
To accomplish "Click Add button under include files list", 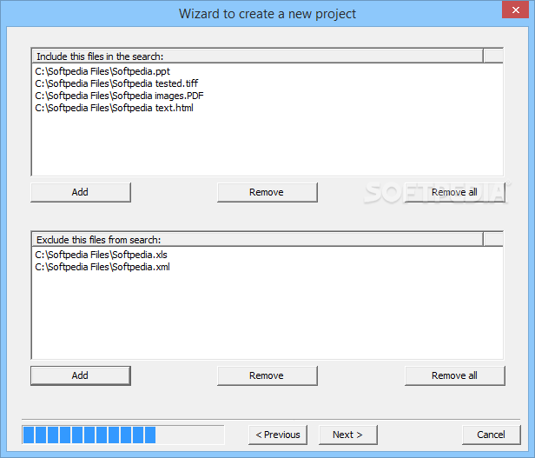I will point(81,192).
